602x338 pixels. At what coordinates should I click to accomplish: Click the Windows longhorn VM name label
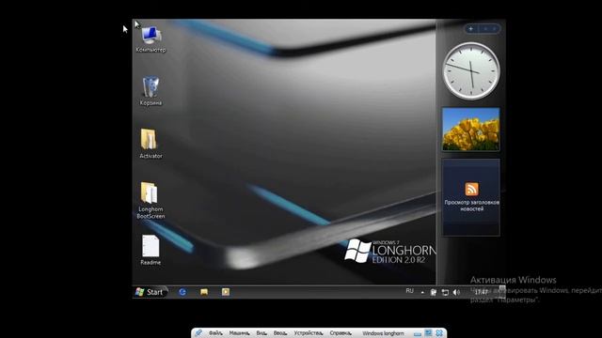click(383, 333)
